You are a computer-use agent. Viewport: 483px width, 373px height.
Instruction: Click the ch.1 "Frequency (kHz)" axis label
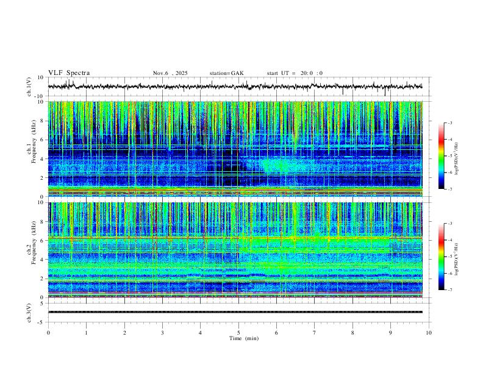coord(34,142)
